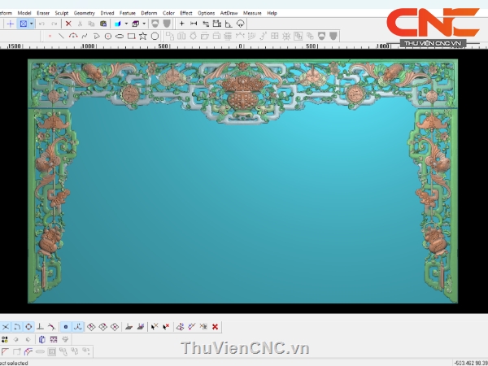
Task: Click the red X delete icon
Action: click(68, 24)
